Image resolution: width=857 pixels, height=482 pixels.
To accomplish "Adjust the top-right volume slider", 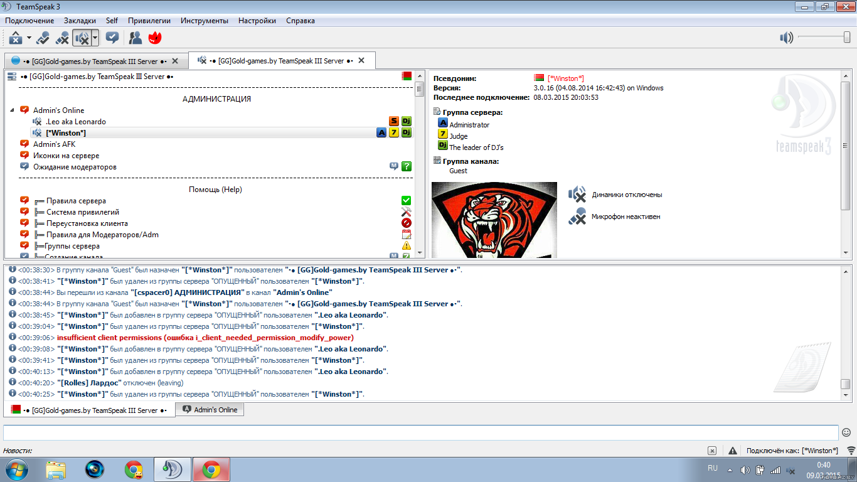I will coord(824,38).
